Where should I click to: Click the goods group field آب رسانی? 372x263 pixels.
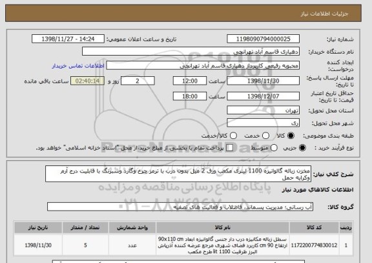coord(180,207)
